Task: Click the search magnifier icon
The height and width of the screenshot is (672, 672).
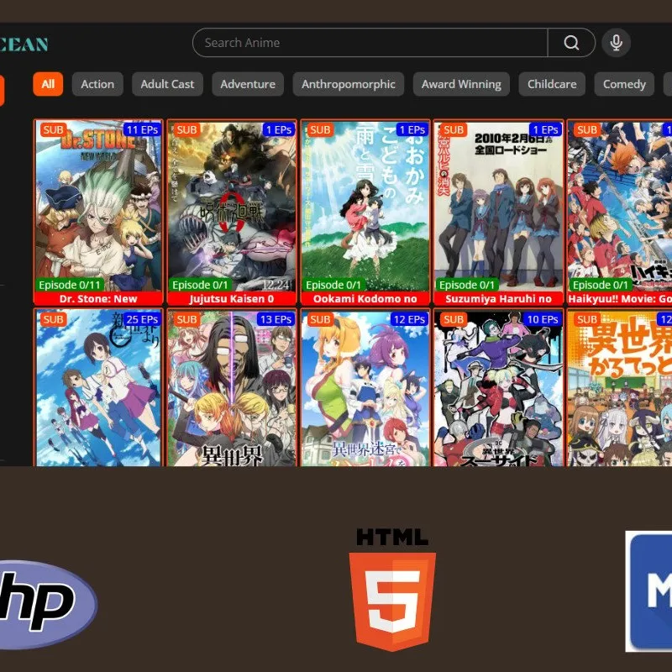Action: tap(571, 42)
